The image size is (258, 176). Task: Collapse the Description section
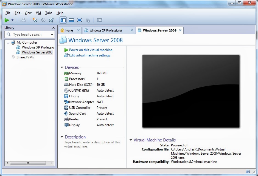(62, 137)
